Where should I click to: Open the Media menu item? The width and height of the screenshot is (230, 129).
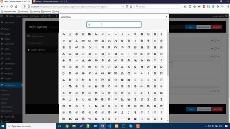coord(7,34)
